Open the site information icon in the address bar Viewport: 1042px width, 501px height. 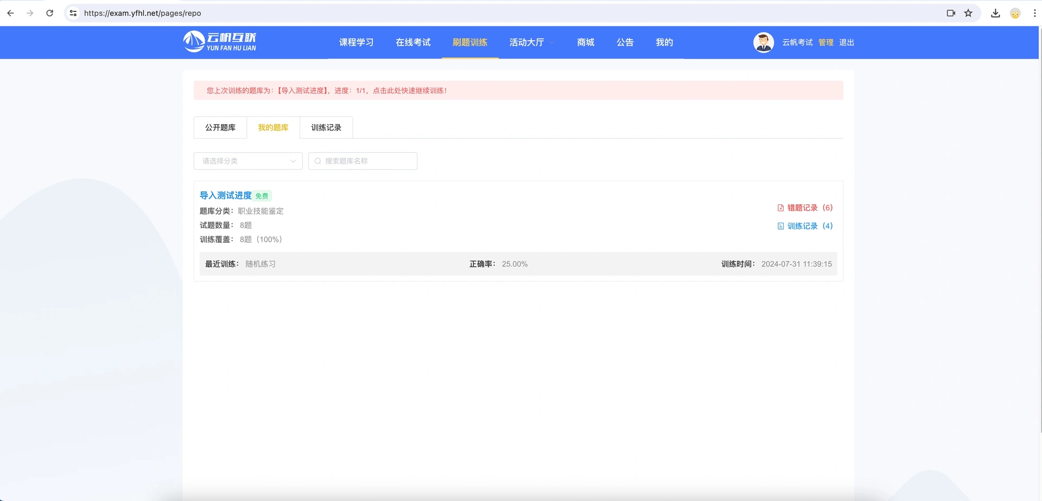click(73, 13)
